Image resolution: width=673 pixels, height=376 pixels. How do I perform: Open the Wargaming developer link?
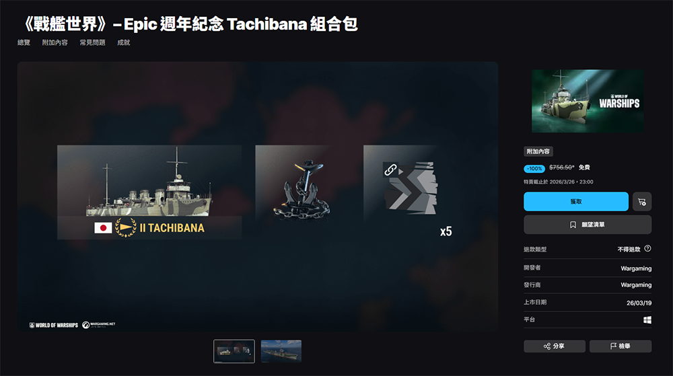click(636, 268)
